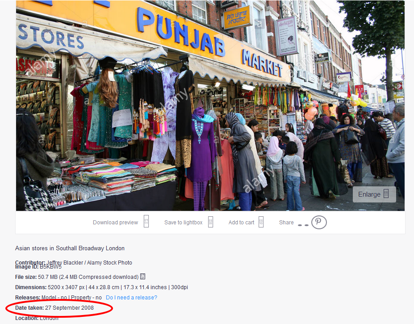Click the icon beside Add to cart
The height and width of the screenshot is (324, 414).
[x=261, y=222]
